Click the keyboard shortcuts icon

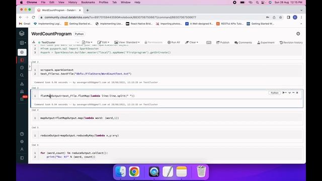(x=209, y=42)
